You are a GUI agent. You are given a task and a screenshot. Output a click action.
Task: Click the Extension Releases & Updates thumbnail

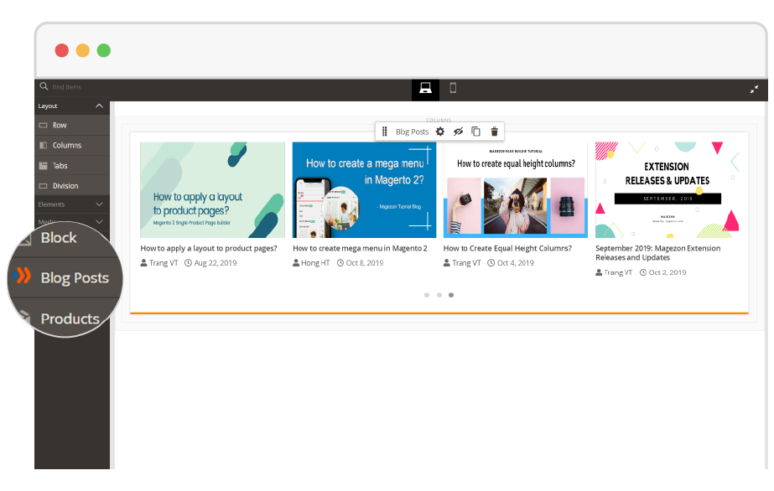[667, 190]
